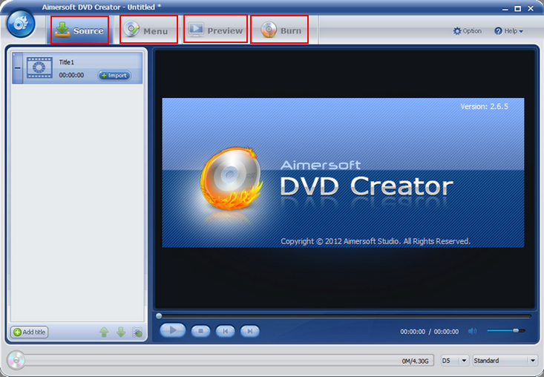Click the Add title button
This screenshot has height=377, width=544.
coord(30,332)
